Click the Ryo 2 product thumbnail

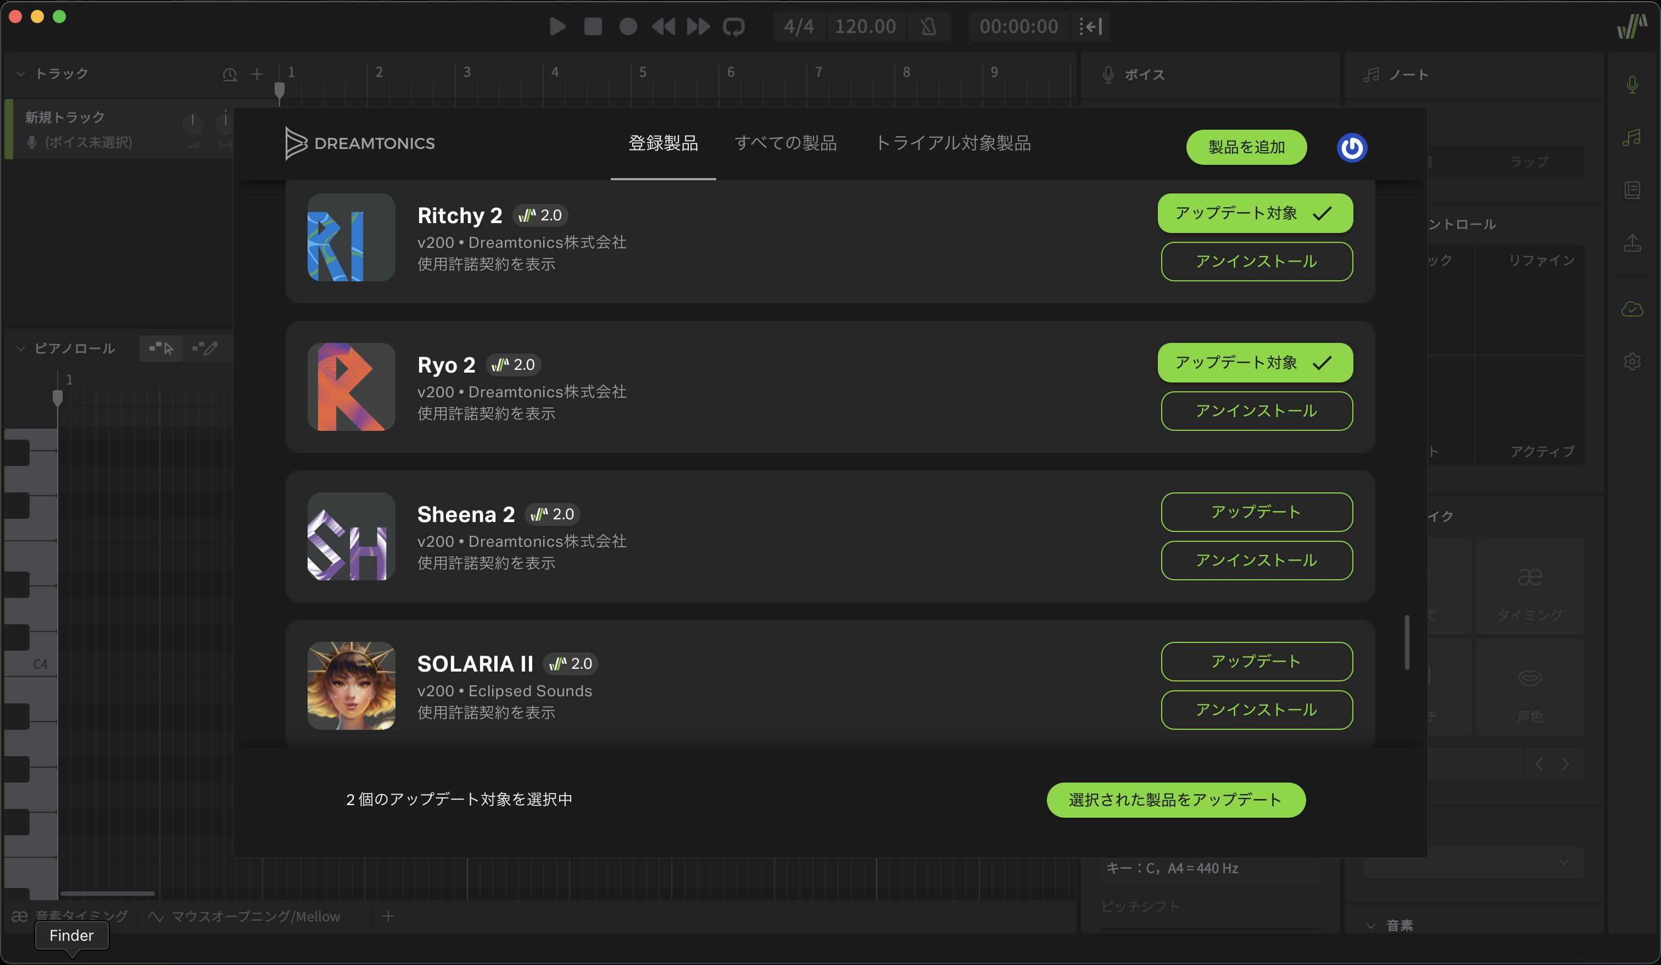[352, 387]
